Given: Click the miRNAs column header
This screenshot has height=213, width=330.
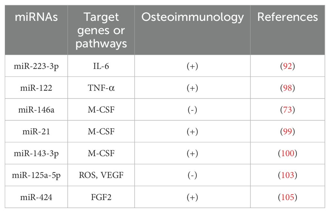Looking at the screenshot, I should (36, 17).
